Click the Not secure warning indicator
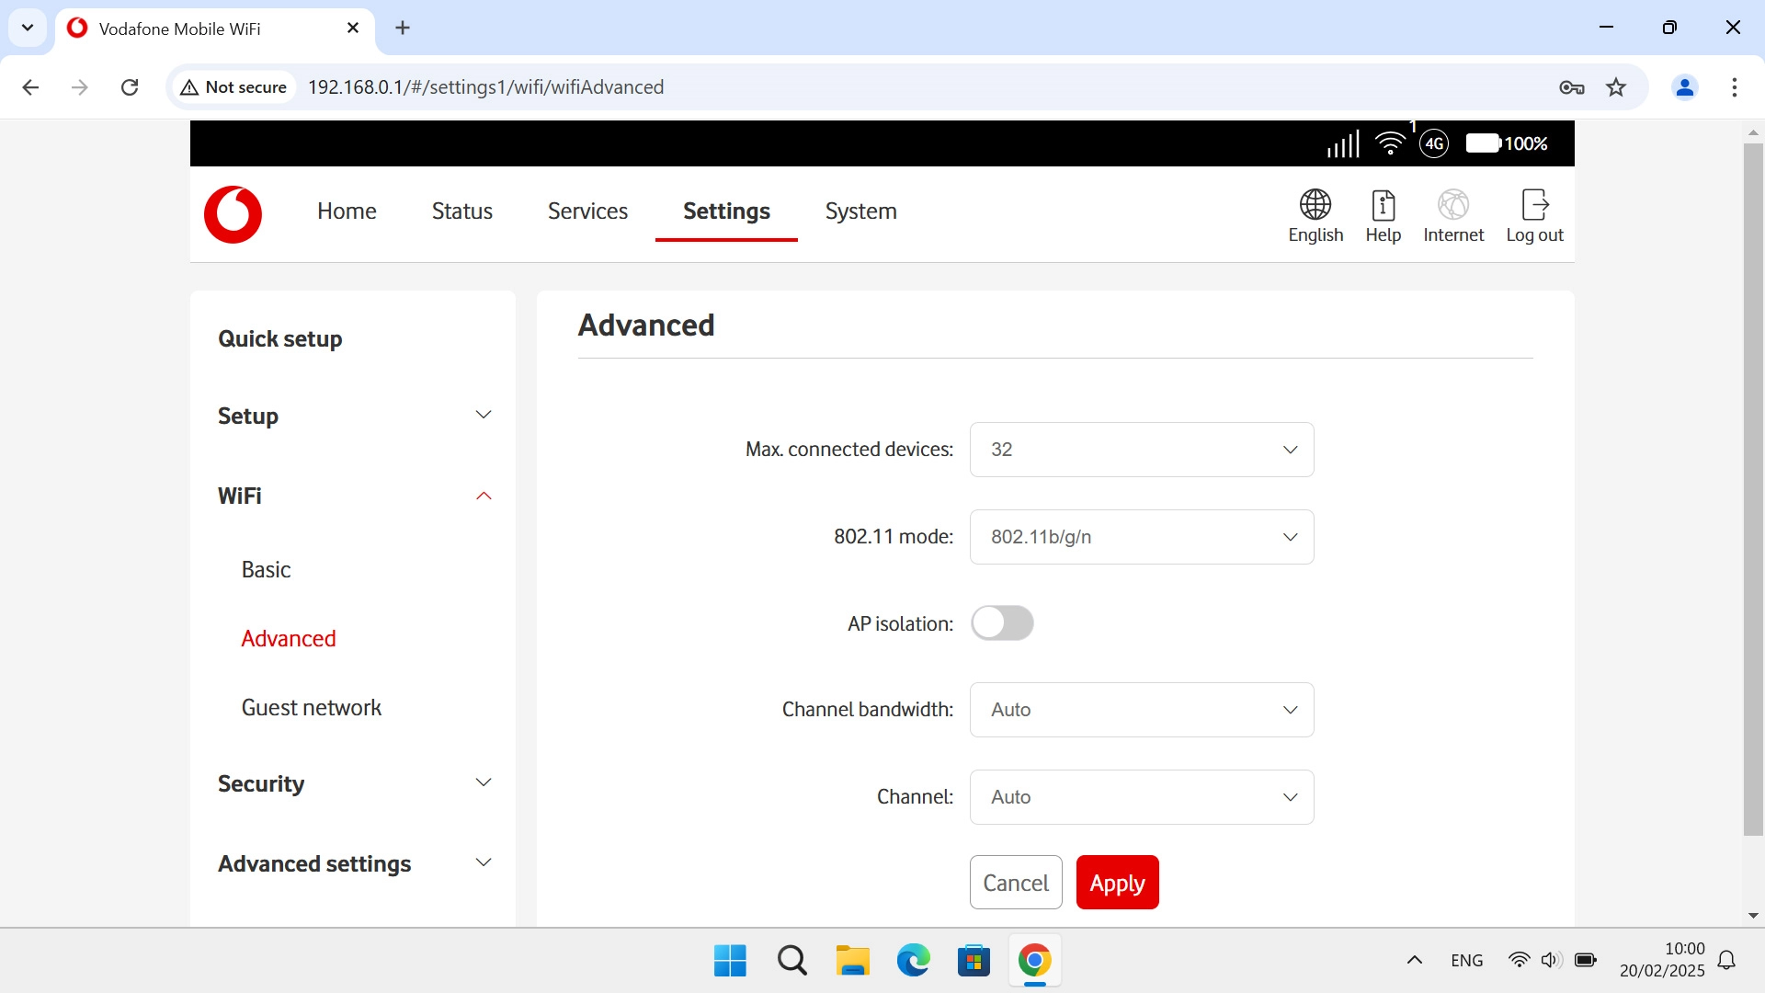1765x993 pixels. (x=233, y=86)
